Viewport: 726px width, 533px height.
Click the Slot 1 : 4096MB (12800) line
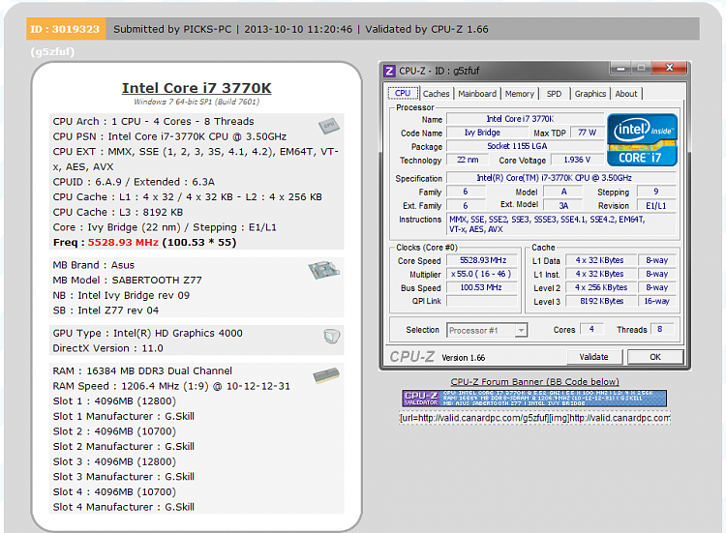click(x=114, y=401)
